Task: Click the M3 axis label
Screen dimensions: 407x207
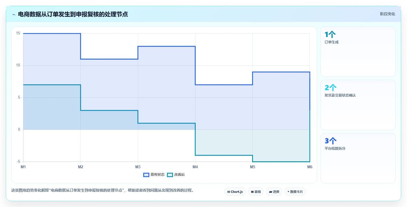Action: (x=138, y=167)
